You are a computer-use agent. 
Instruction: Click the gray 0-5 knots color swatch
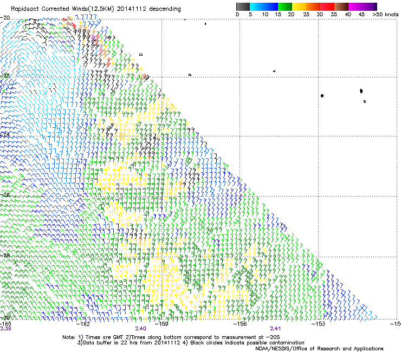[243, 6]
